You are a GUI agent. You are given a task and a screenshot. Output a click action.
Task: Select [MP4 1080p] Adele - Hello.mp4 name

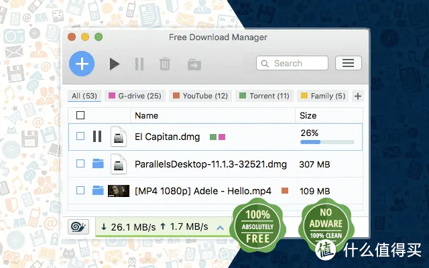tap(203, 191)
